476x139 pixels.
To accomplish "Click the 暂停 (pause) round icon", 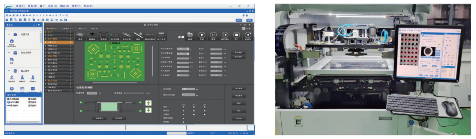I will (213, 34).
